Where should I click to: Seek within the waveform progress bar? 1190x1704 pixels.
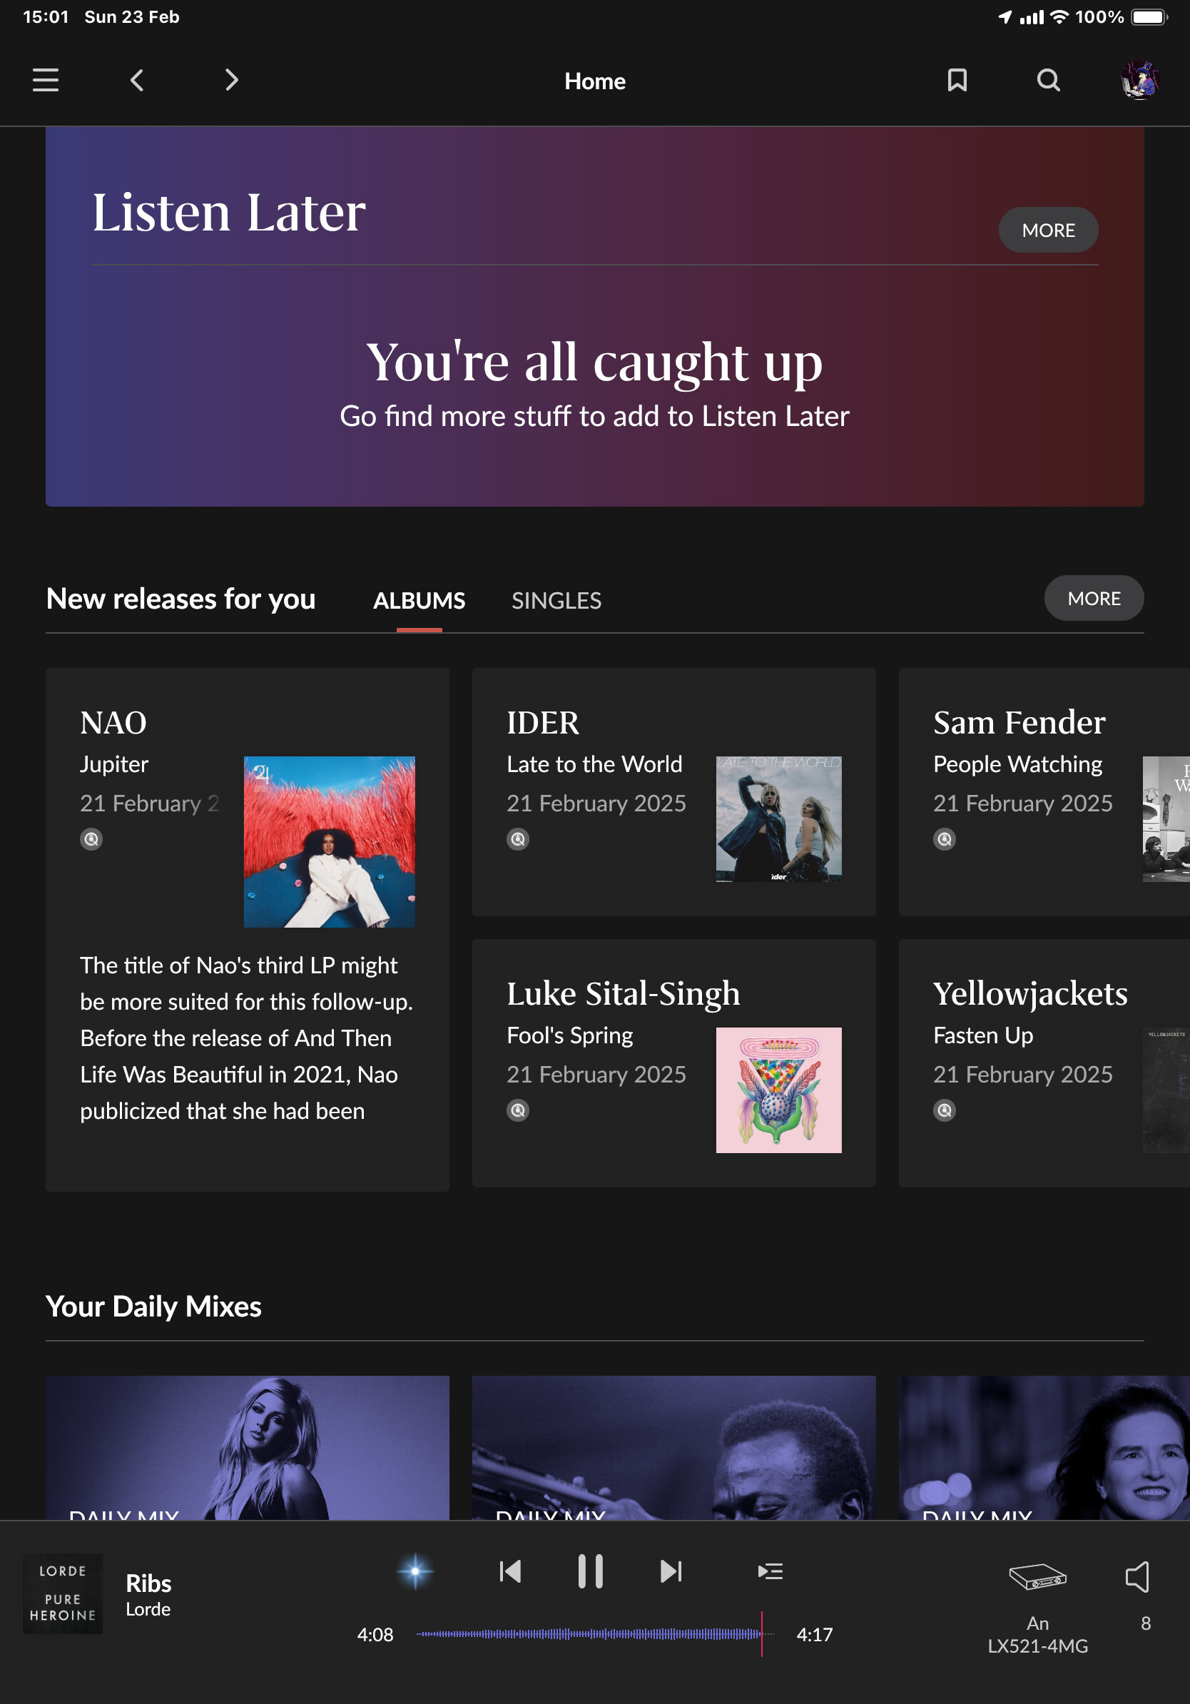pyautogui.click(x=594, y=1634)
